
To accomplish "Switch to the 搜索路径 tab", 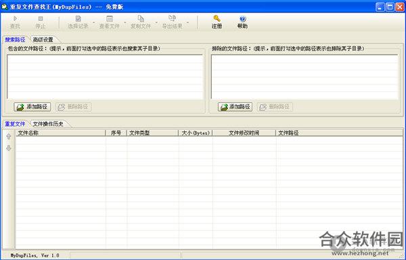I will pyautogui.click(x=15, y=40).
